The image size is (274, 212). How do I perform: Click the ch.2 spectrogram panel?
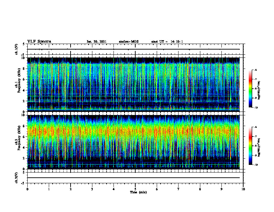pyautogui.click(x=133, y=142)
